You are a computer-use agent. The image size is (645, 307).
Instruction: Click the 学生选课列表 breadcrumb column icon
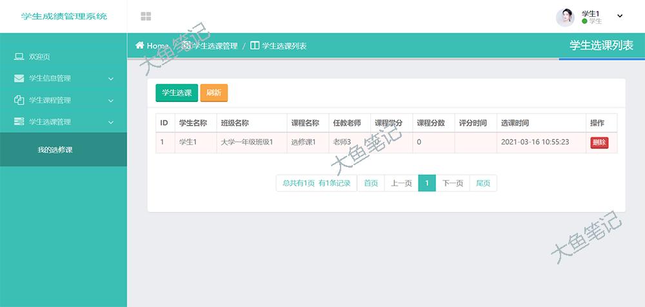(x=255, y=46)
